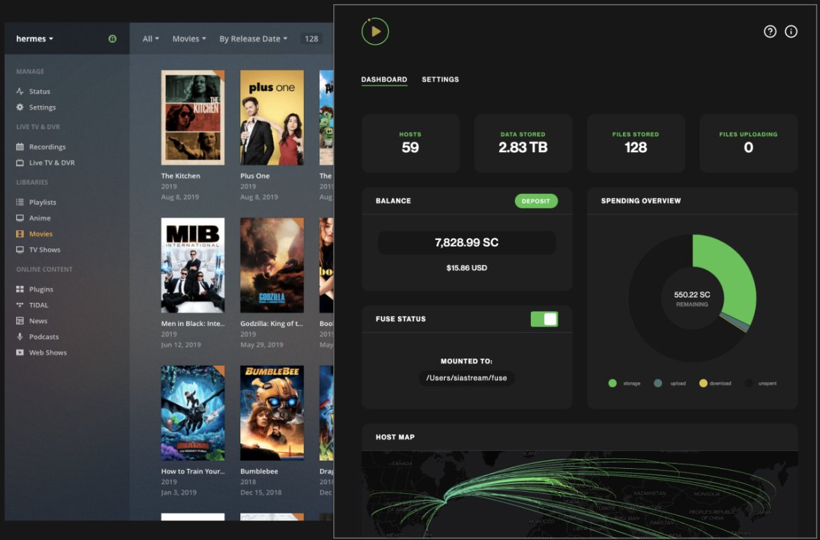Click the Movies film icon in sidebar
Image resolution: width=820 pixels, height=540 pixels.
point(20,234)
